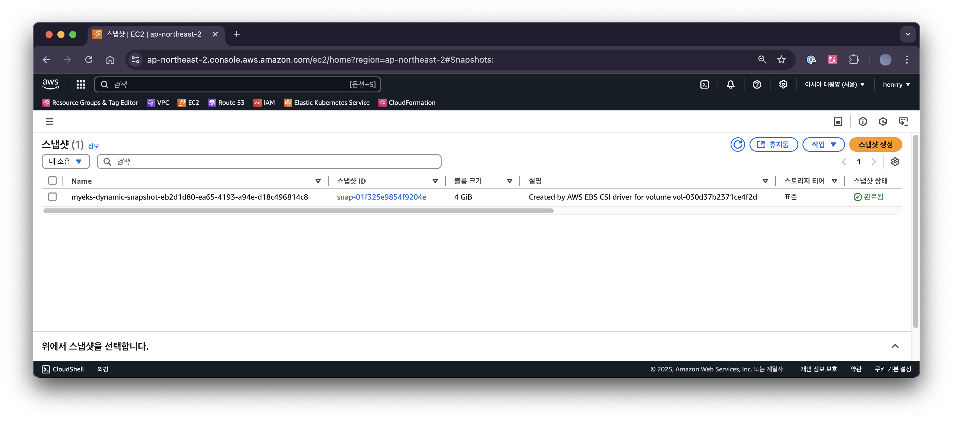953x421 pixels.
Task: Toggle the side navigation hamburger menu
Action: coord(50,122)
